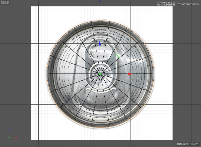
Task: Click the center vertex where radial edges meet
Action: coord(100,74)
